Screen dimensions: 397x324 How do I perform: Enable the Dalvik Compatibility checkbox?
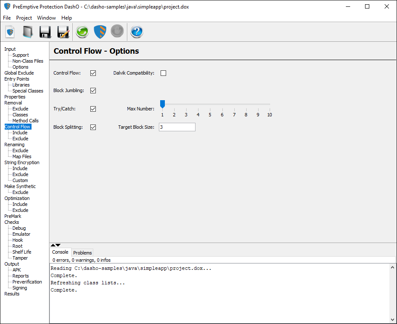163,73
